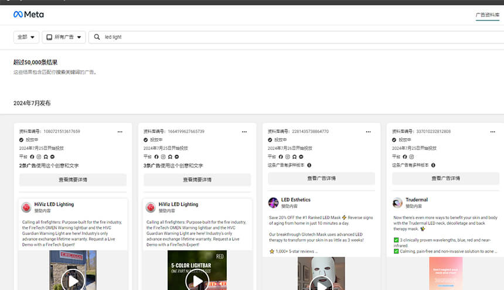Open the Trudermal advertiser page
The height and width of the screenshot is (290, 504).
[x=417, y=200]
